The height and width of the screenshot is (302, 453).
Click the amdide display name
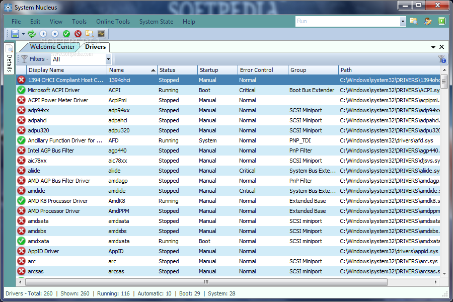pos(36,191)
